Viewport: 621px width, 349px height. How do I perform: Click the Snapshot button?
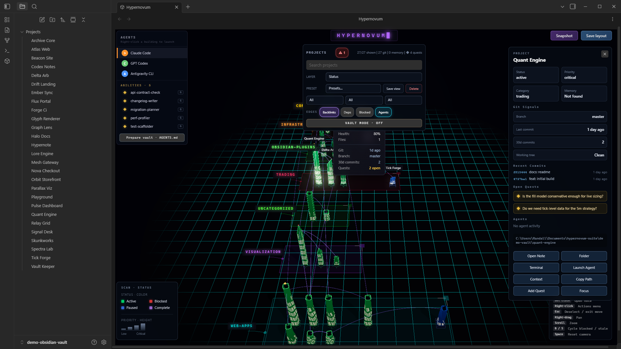click(564, 36)
